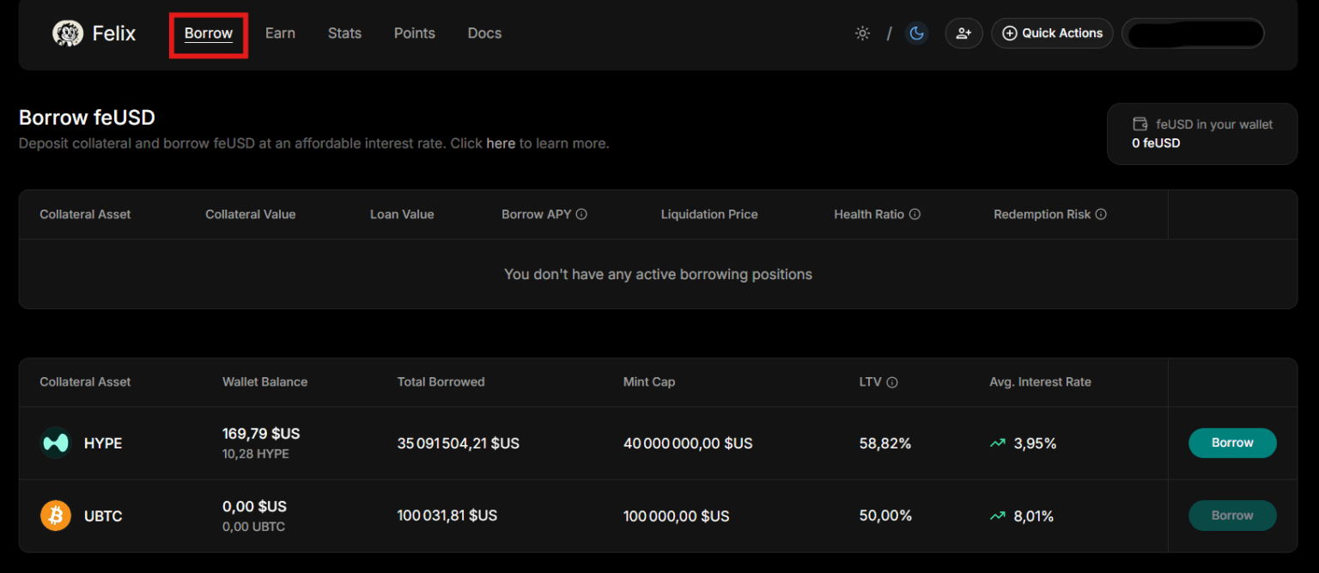Click the green trend arrow beside 3,95%
The image size is (1319, 573).
[x=997, y=442]
